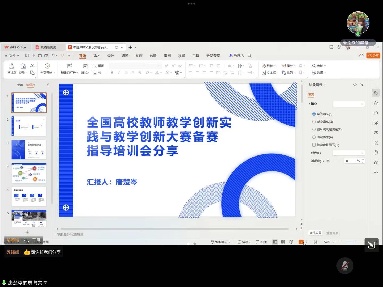This screenshot has width=383, height=287.
Task: Toggle underline formatting button
Action: tap(126, 73)
